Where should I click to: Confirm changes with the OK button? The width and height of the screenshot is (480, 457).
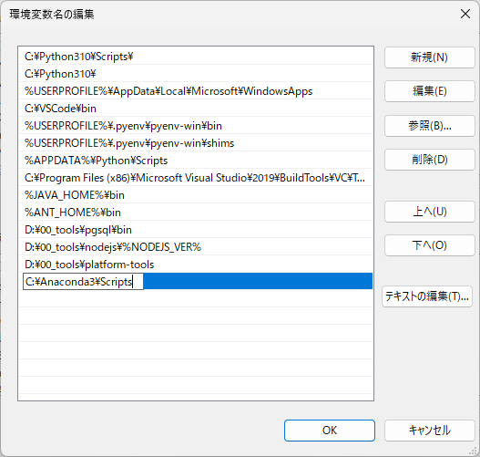click(330, 431)
